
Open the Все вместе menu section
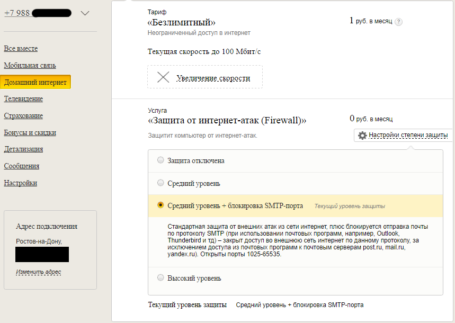point(21,49)
